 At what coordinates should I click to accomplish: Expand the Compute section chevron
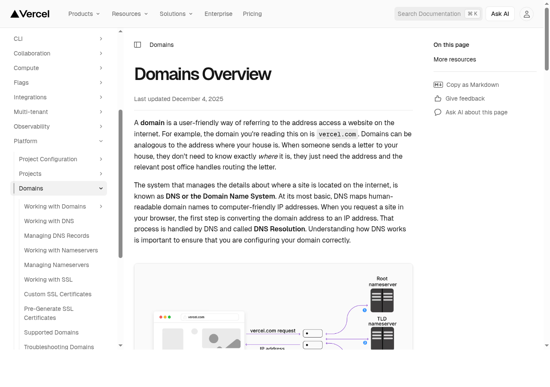click(x=101, y=68)
